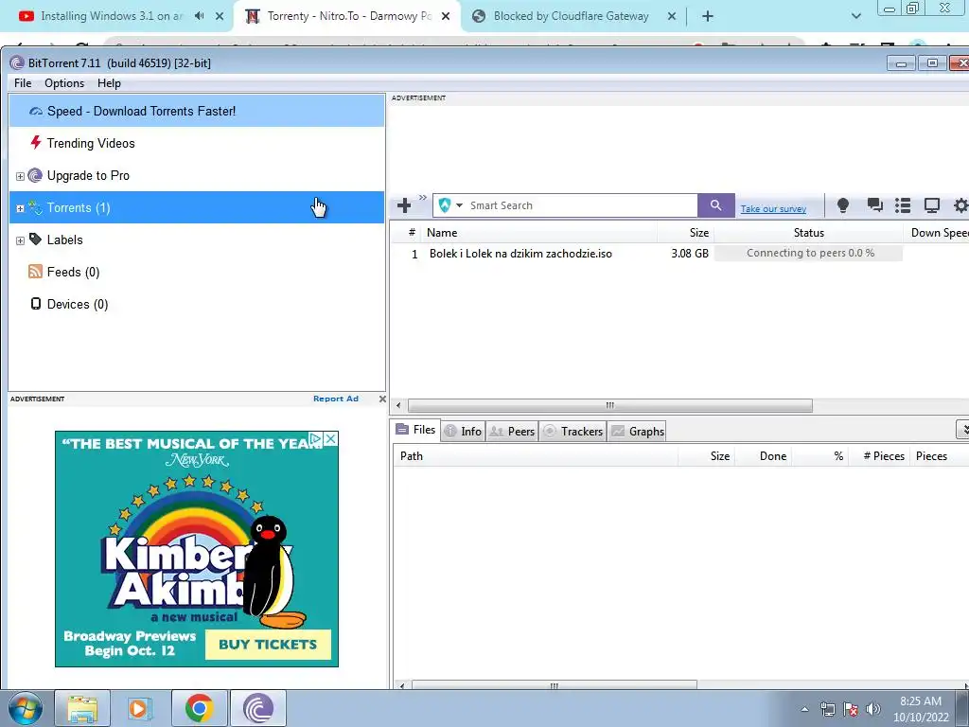Viewport: 969px width, 727px height.
Task: Click the purple Smart Search magnifier button
Action: click(715, 205)
